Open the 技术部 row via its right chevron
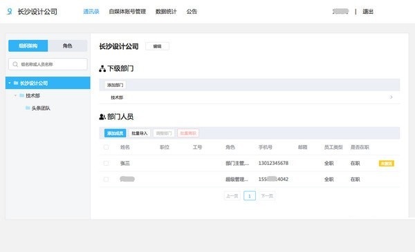The height and width of the screenshot is (252, 415). click(x=391, y=97)
